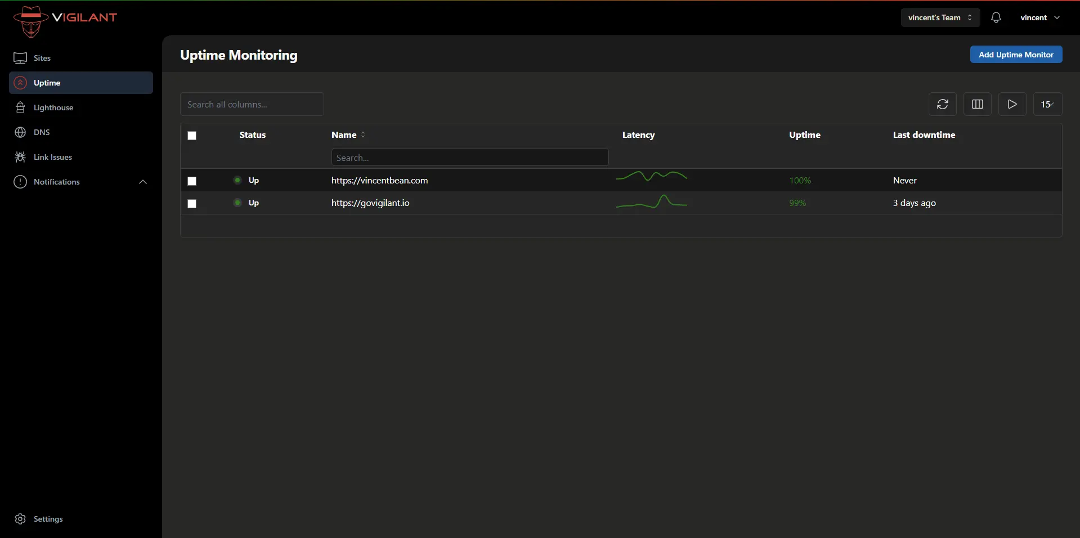The image size is (1080, 538).
Task: Click the Vigilant logo
Action: click(65, 21)
